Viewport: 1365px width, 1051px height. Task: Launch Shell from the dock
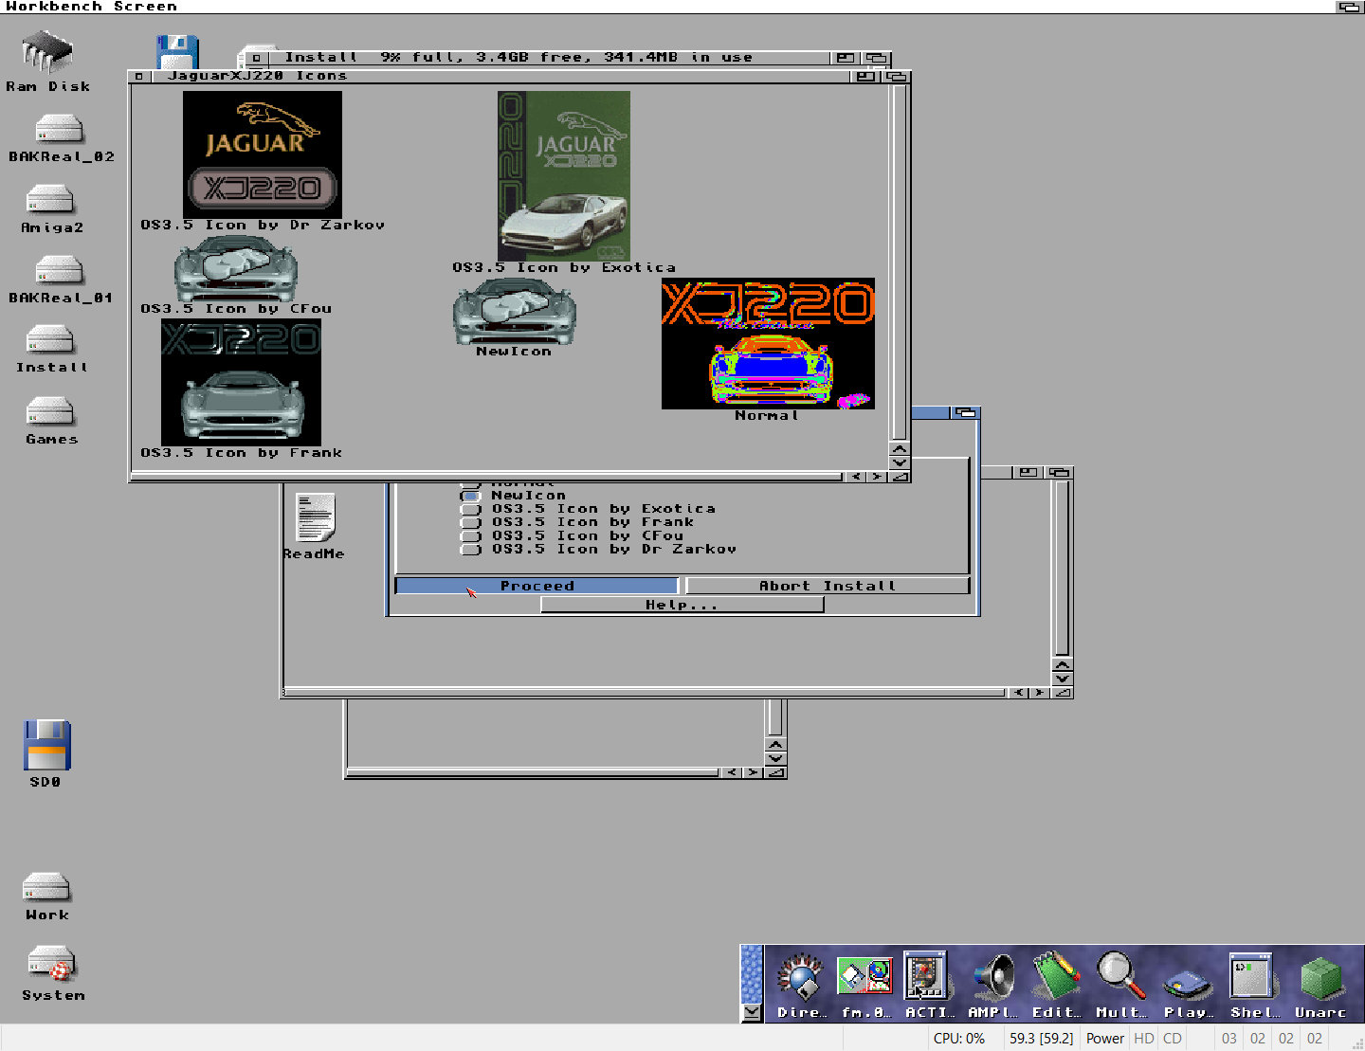click(x=1251, y=975)
